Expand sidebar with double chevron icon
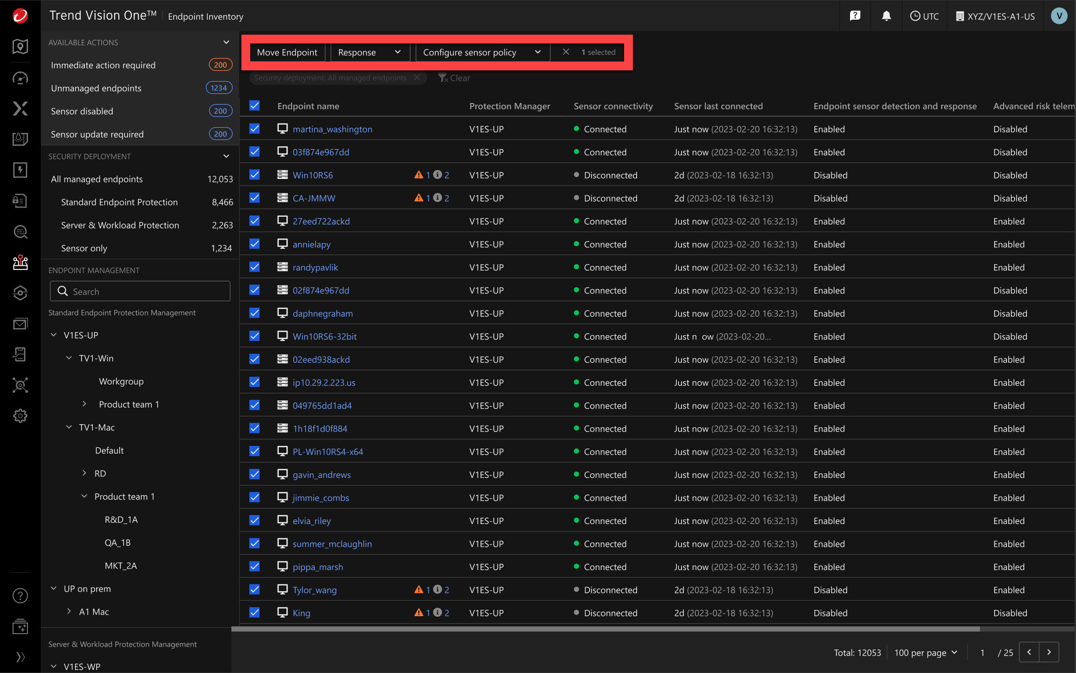This screenshot has height=673, width=1076. pyautogui.click(x=20, y=657)
